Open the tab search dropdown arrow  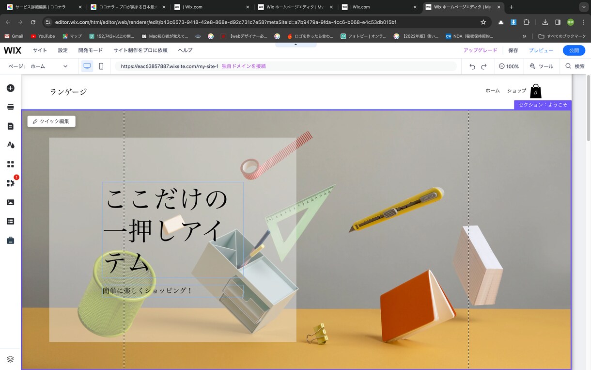(583, 7)
